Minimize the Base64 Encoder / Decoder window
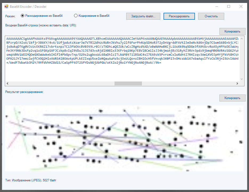The image size is (249, 192). tap(217, 6)
